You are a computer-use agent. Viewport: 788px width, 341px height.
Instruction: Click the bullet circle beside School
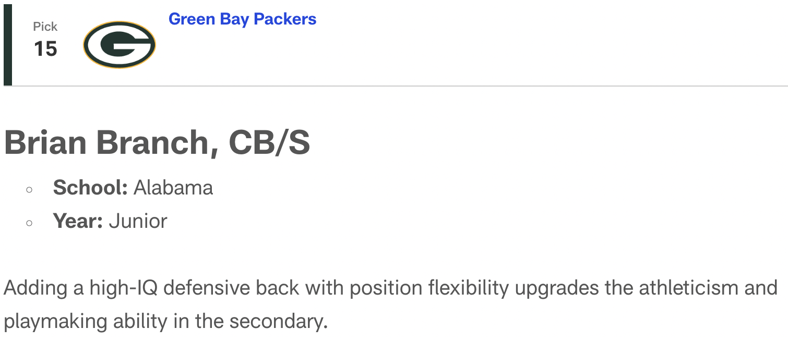coord(29,189)
